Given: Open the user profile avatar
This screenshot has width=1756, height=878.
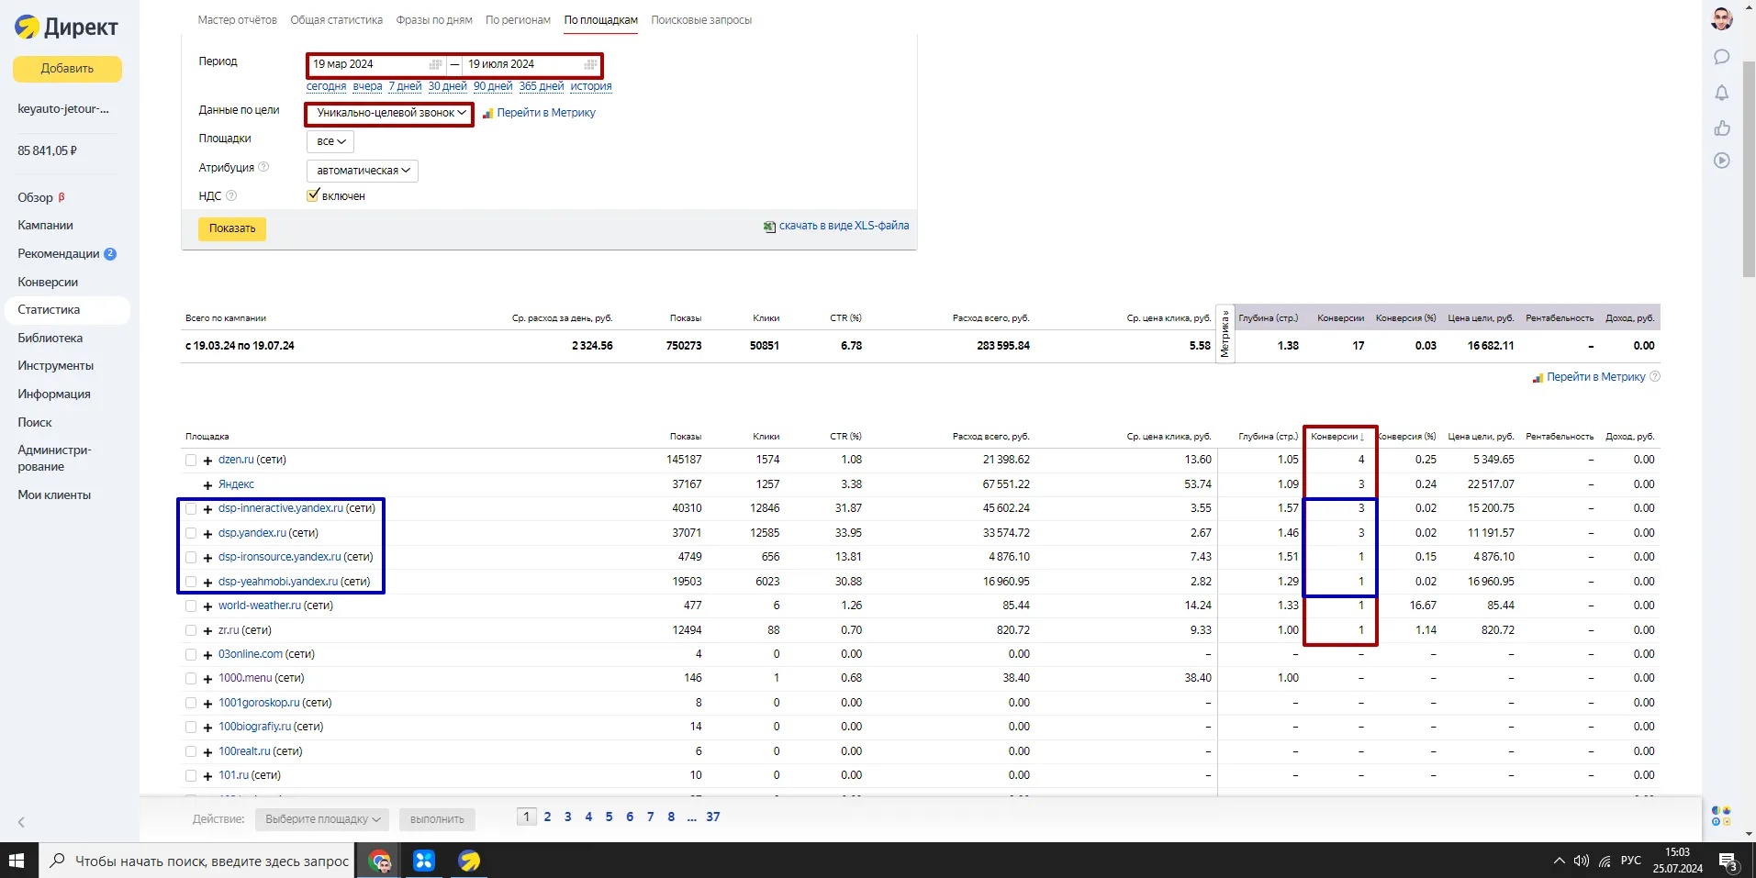Looking at the screenshot, I should tap(1721, 19).
